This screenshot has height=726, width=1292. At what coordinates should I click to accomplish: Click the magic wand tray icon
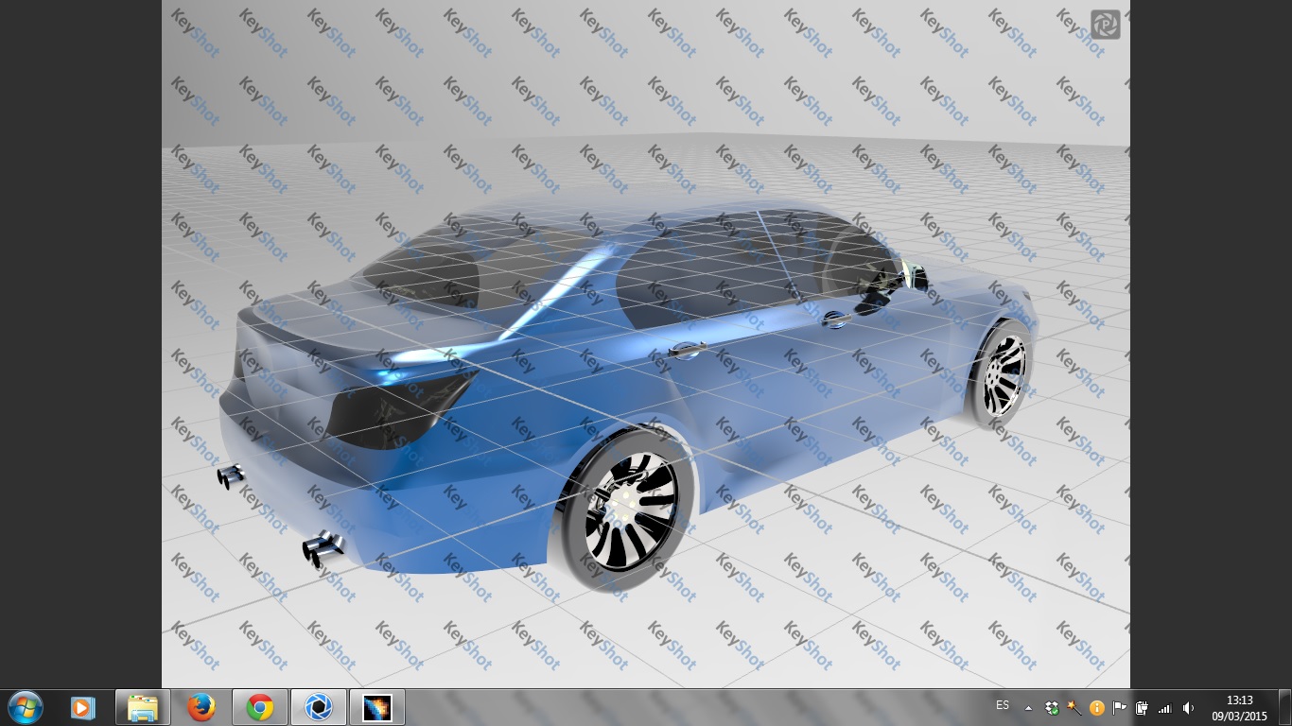pyautogui.click(x=1074, y=707)
